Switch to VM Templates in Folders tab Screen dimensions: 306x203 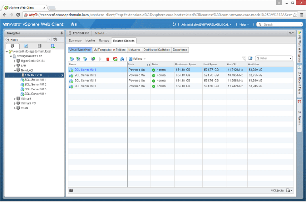click(109, 50)
